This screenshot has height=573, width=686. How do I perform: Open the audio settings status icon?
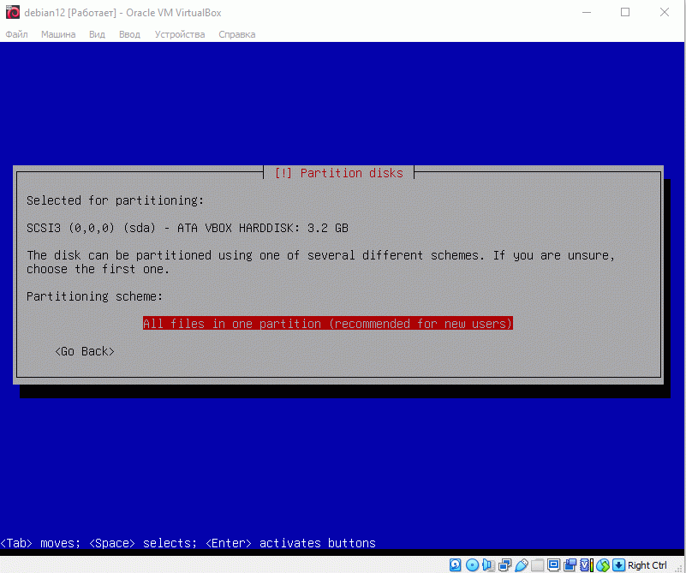coord(488,565)
